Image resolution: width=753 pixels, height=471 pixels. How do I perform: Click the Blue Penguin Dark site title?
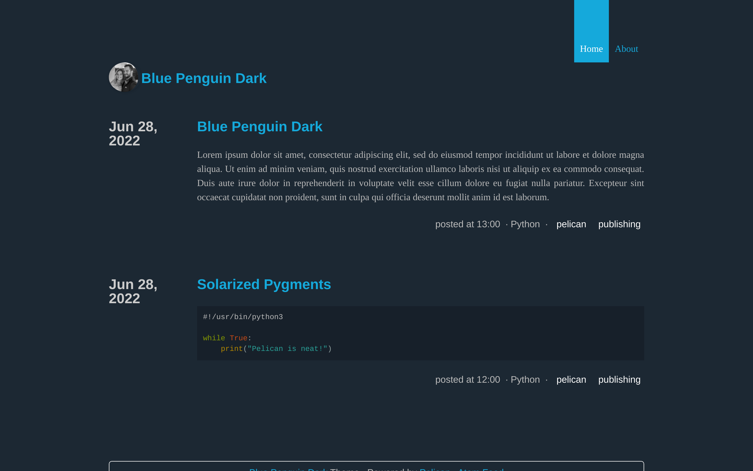click(204, 78)
